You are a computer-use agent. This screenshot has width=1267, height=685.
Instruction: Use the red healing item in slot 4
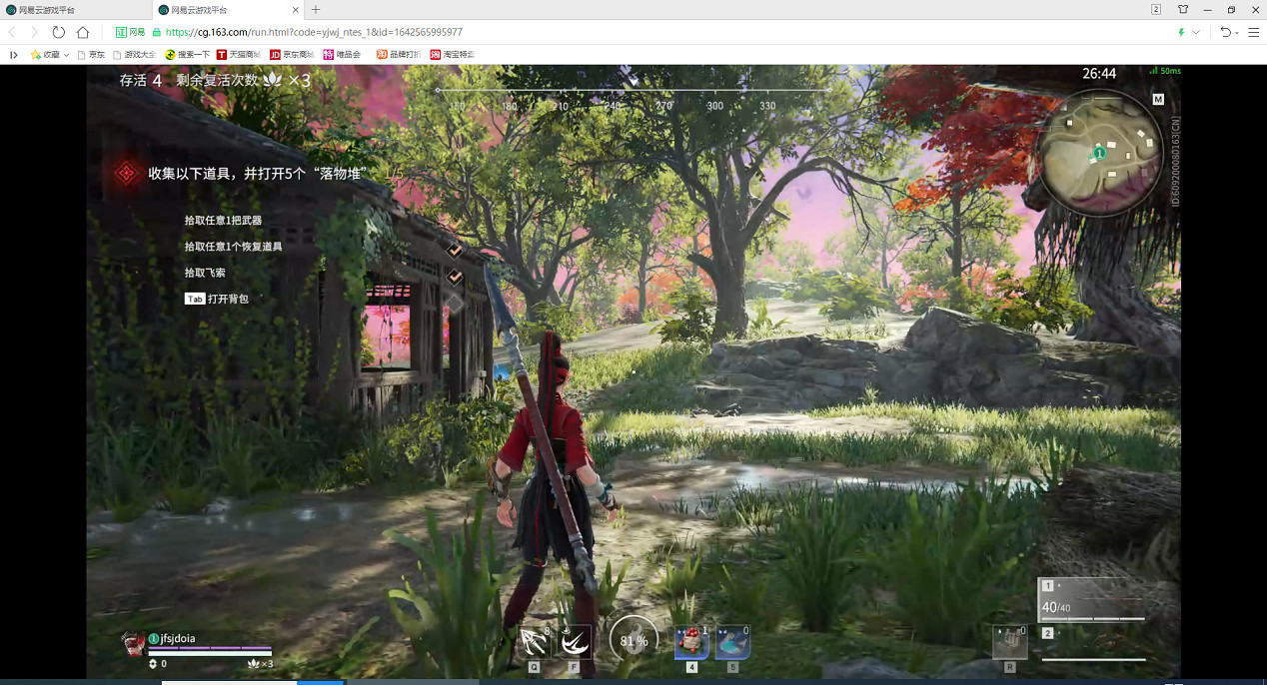691,642
